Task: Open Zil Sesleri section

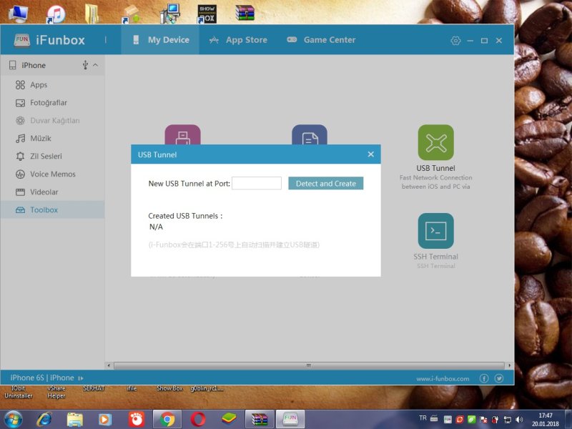Action: pyautogui.click(x=46, y=157)
